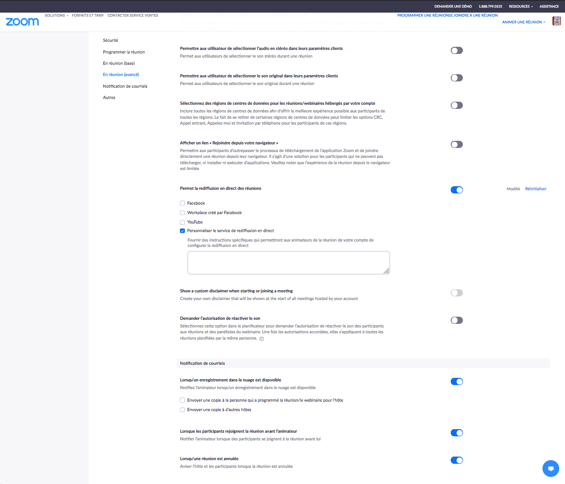Open the chat help bubble

(551, 468)
